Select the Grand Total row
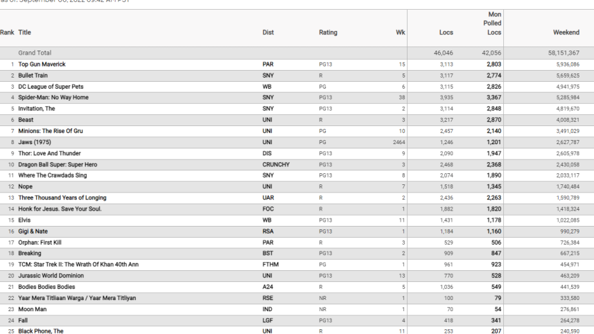Image resolution: width=594 pixels, height=334 pixels. pyautogui.click(x=297, y=53)
